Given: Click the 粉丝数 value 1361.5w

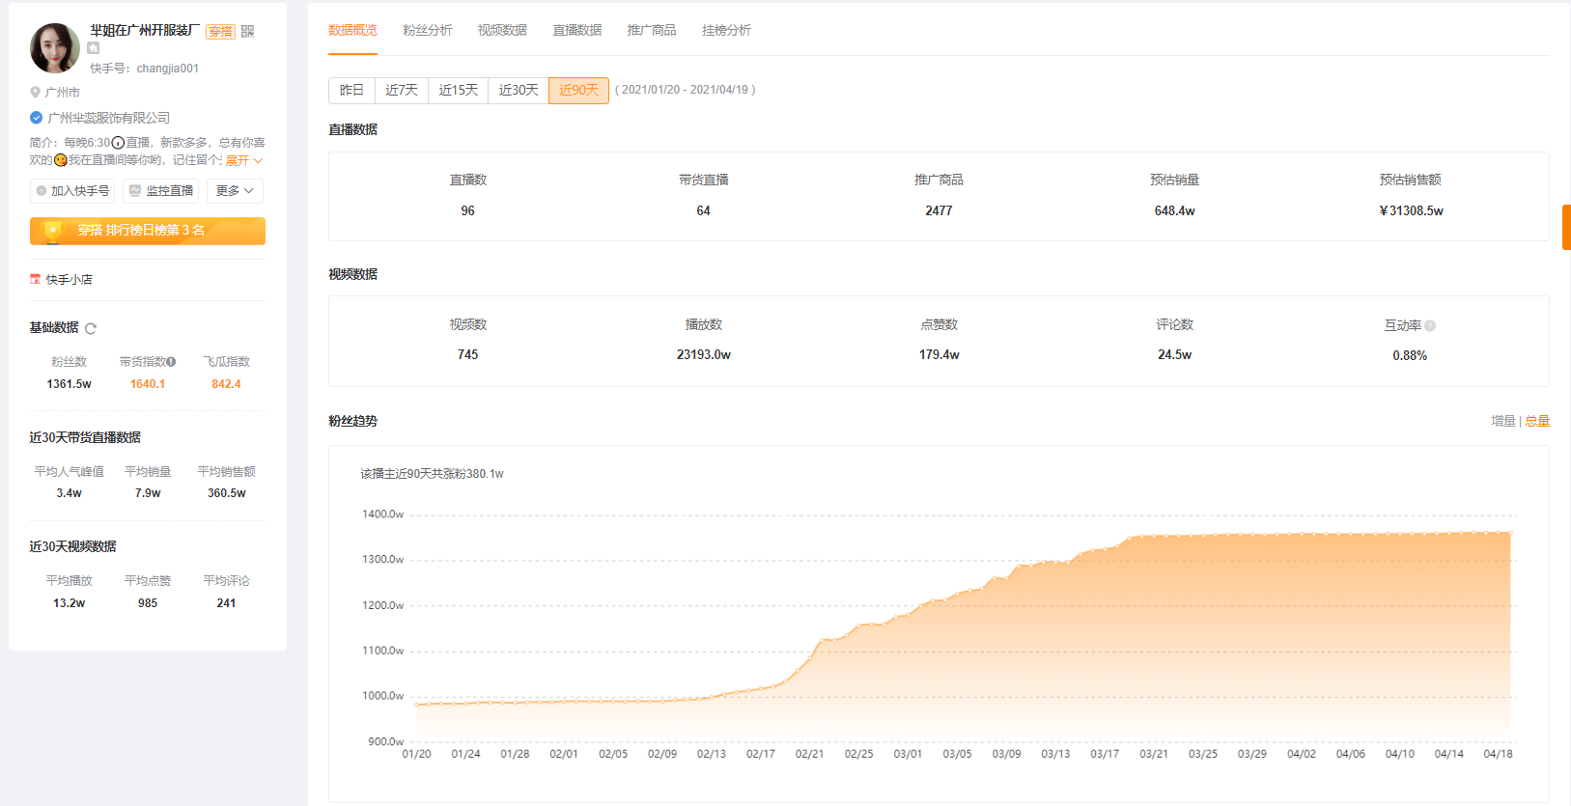Looking at the screenshot, I should coord(70,384).
